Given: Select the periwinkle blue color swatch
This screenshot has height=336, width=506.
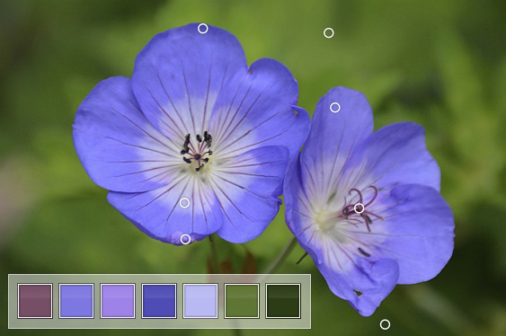Looking at the screenshot, I should [x=76, y=301].
